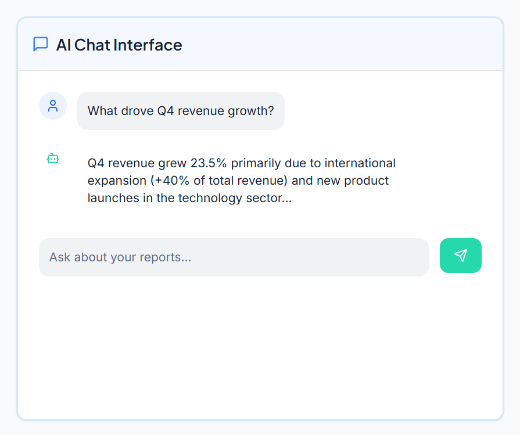
Task: Click the AI Chat Interface title
Action: tap(119, 45)
